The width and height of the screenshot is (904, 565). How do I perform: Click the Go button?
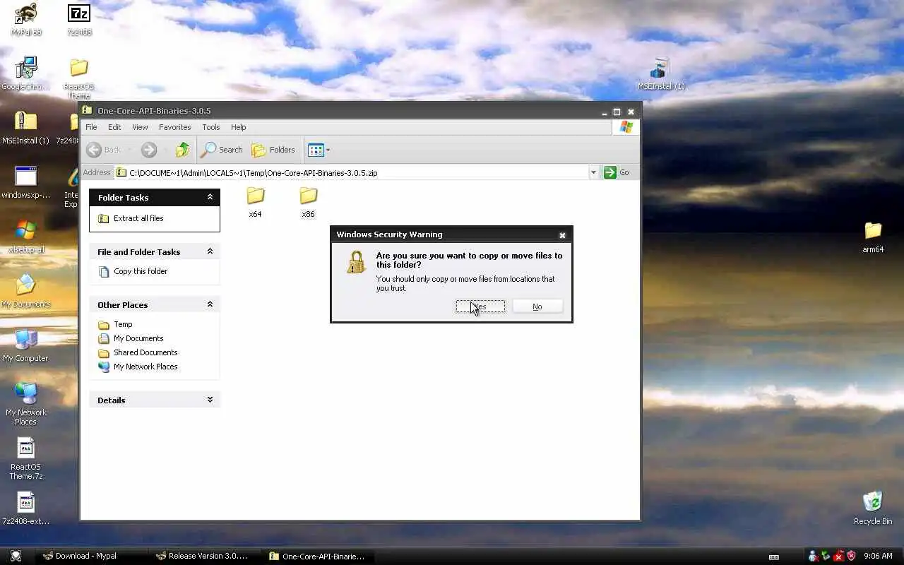(617, 172)
